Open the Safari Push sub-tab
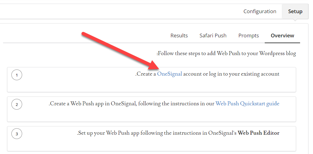The width and height of the screenshot is (313, 154). 213,36
